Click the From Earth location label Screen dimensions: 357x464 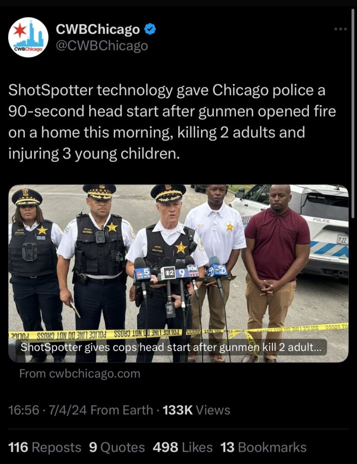coord(122,410)
